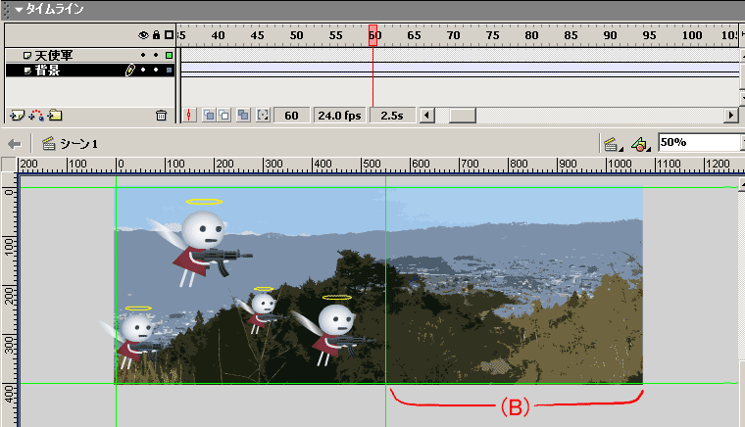Image resolution: width=745 pixels, height=427 pixels.
Task: Click the timeline horizontal scrollbar thumb
Action: pyautogui.click(x=463, y=116)
